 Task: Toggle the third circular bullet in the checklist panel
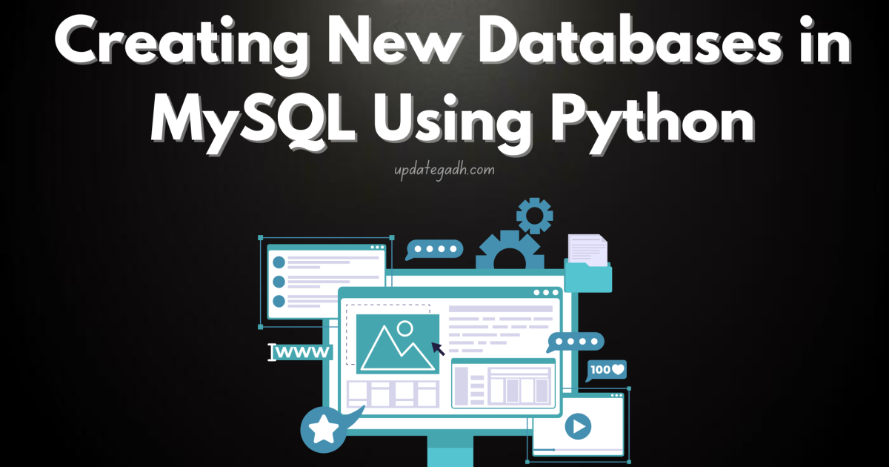click(x=279, y=299)
